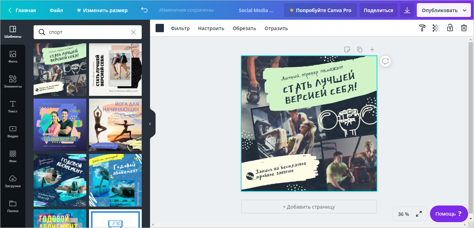474x228 pixels.
Task: Collapse the templates side panel
Action: tap(150, 124)
